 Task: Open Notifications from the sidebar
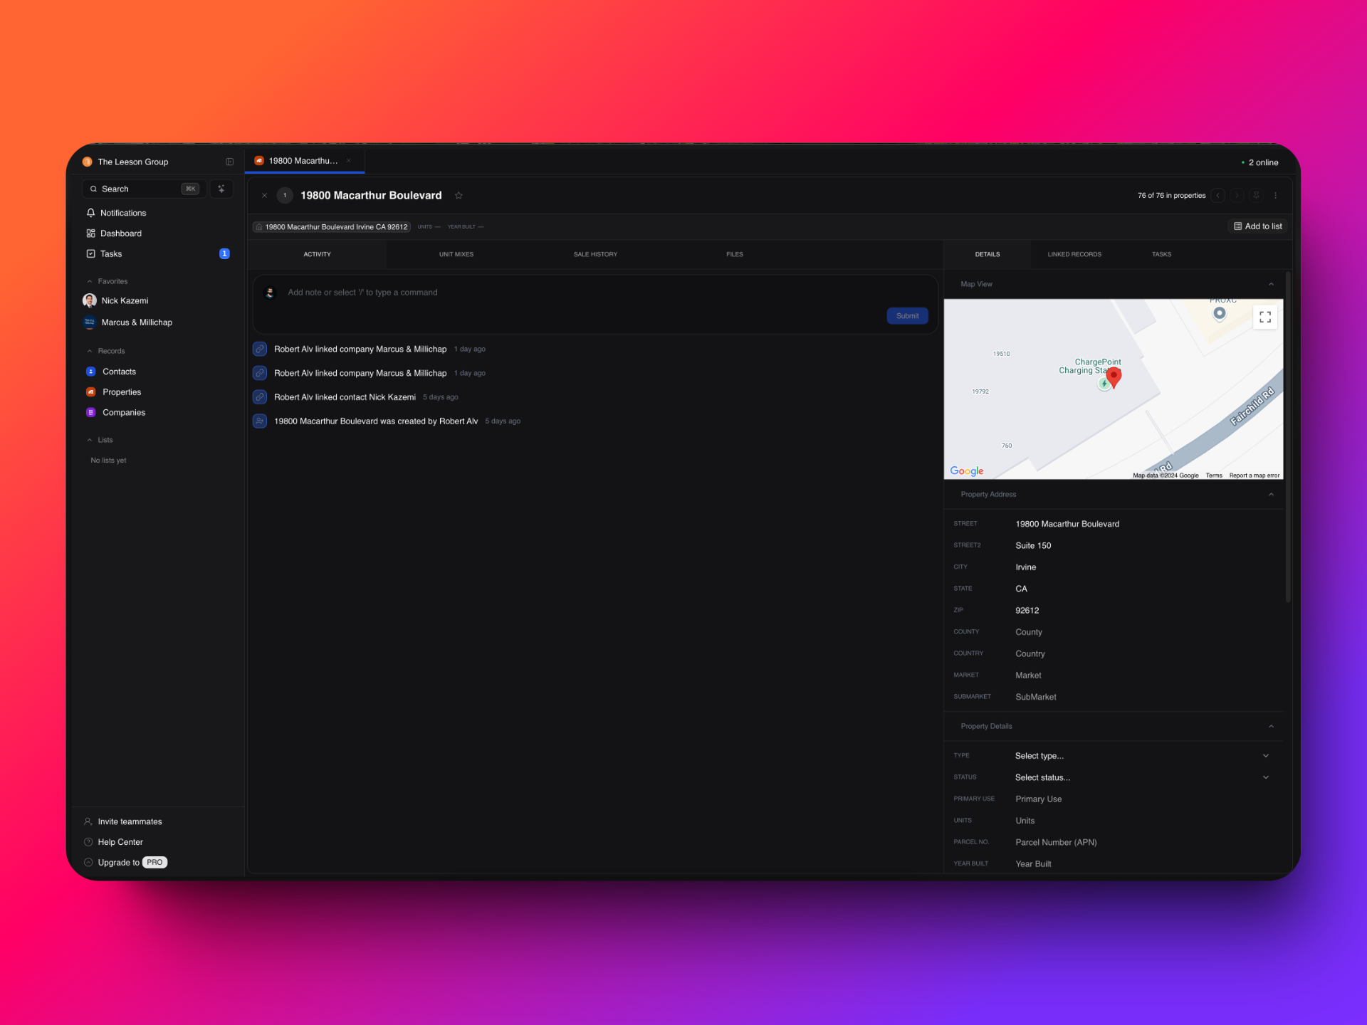[x=122, y=213]
